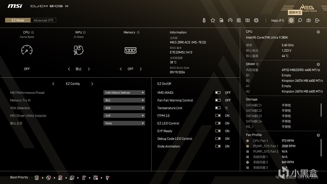Select the hard disk boot device with green check
The height and width of the screenshot is (184, 327).
pyautogui.click(x=37, y=178)
